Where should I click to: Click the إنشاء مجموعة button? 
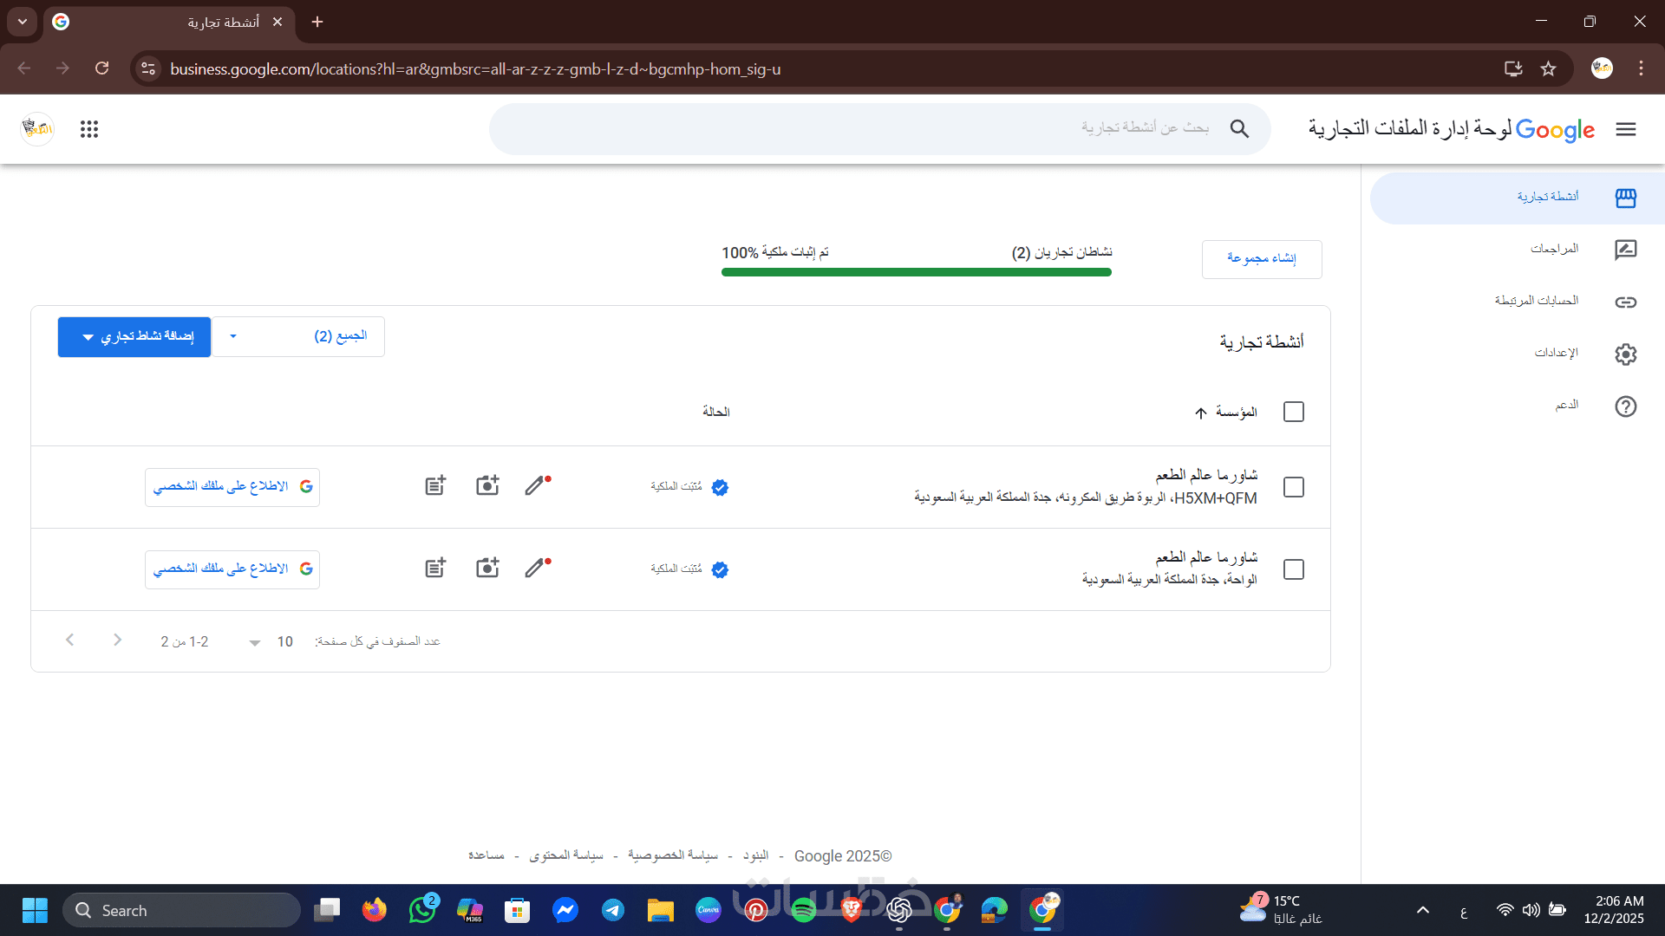point(1261,259)
